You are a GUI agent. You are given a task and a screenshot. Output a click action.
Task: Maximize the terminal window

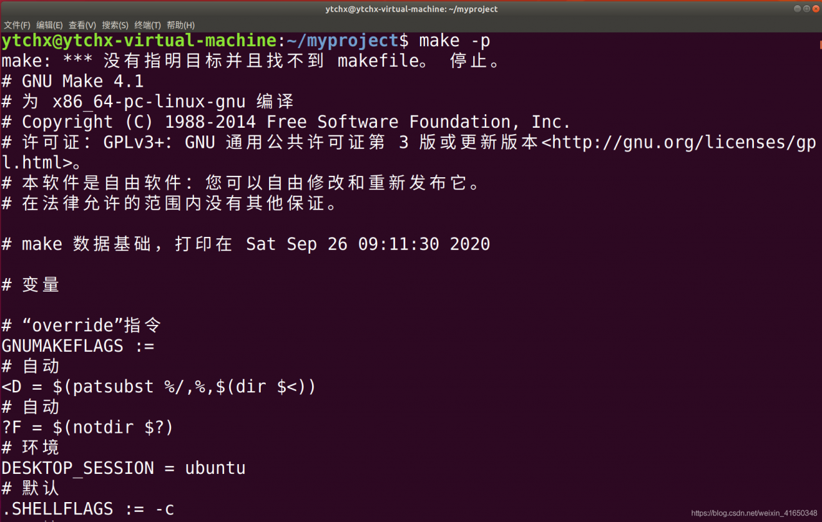pyautogui.click(x=805, y=9)
